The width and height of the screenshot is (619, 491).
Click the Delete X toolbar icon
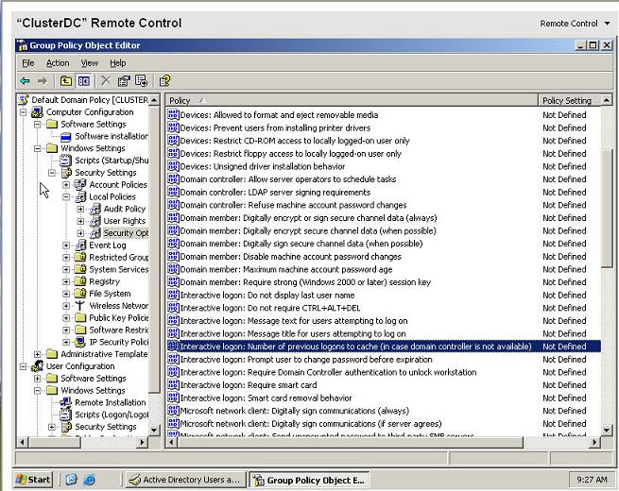(x=106, y=81)
